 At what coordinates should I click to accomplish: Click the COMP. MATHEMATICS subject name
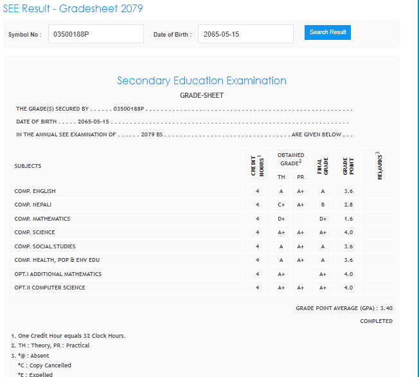point(42,219)
